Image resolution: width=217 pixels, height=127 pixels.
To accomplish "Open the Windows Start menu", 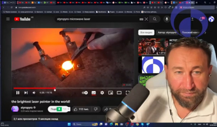I will (x=69, y=124).
